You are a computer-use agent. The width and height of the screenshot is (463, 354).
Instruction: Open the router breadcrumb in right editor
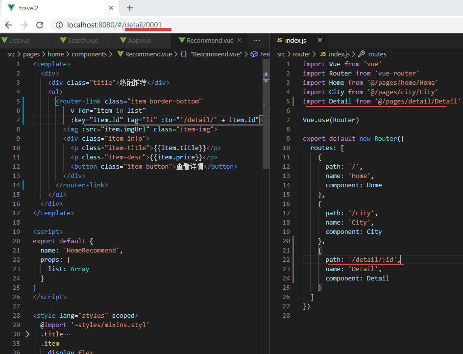302,54
